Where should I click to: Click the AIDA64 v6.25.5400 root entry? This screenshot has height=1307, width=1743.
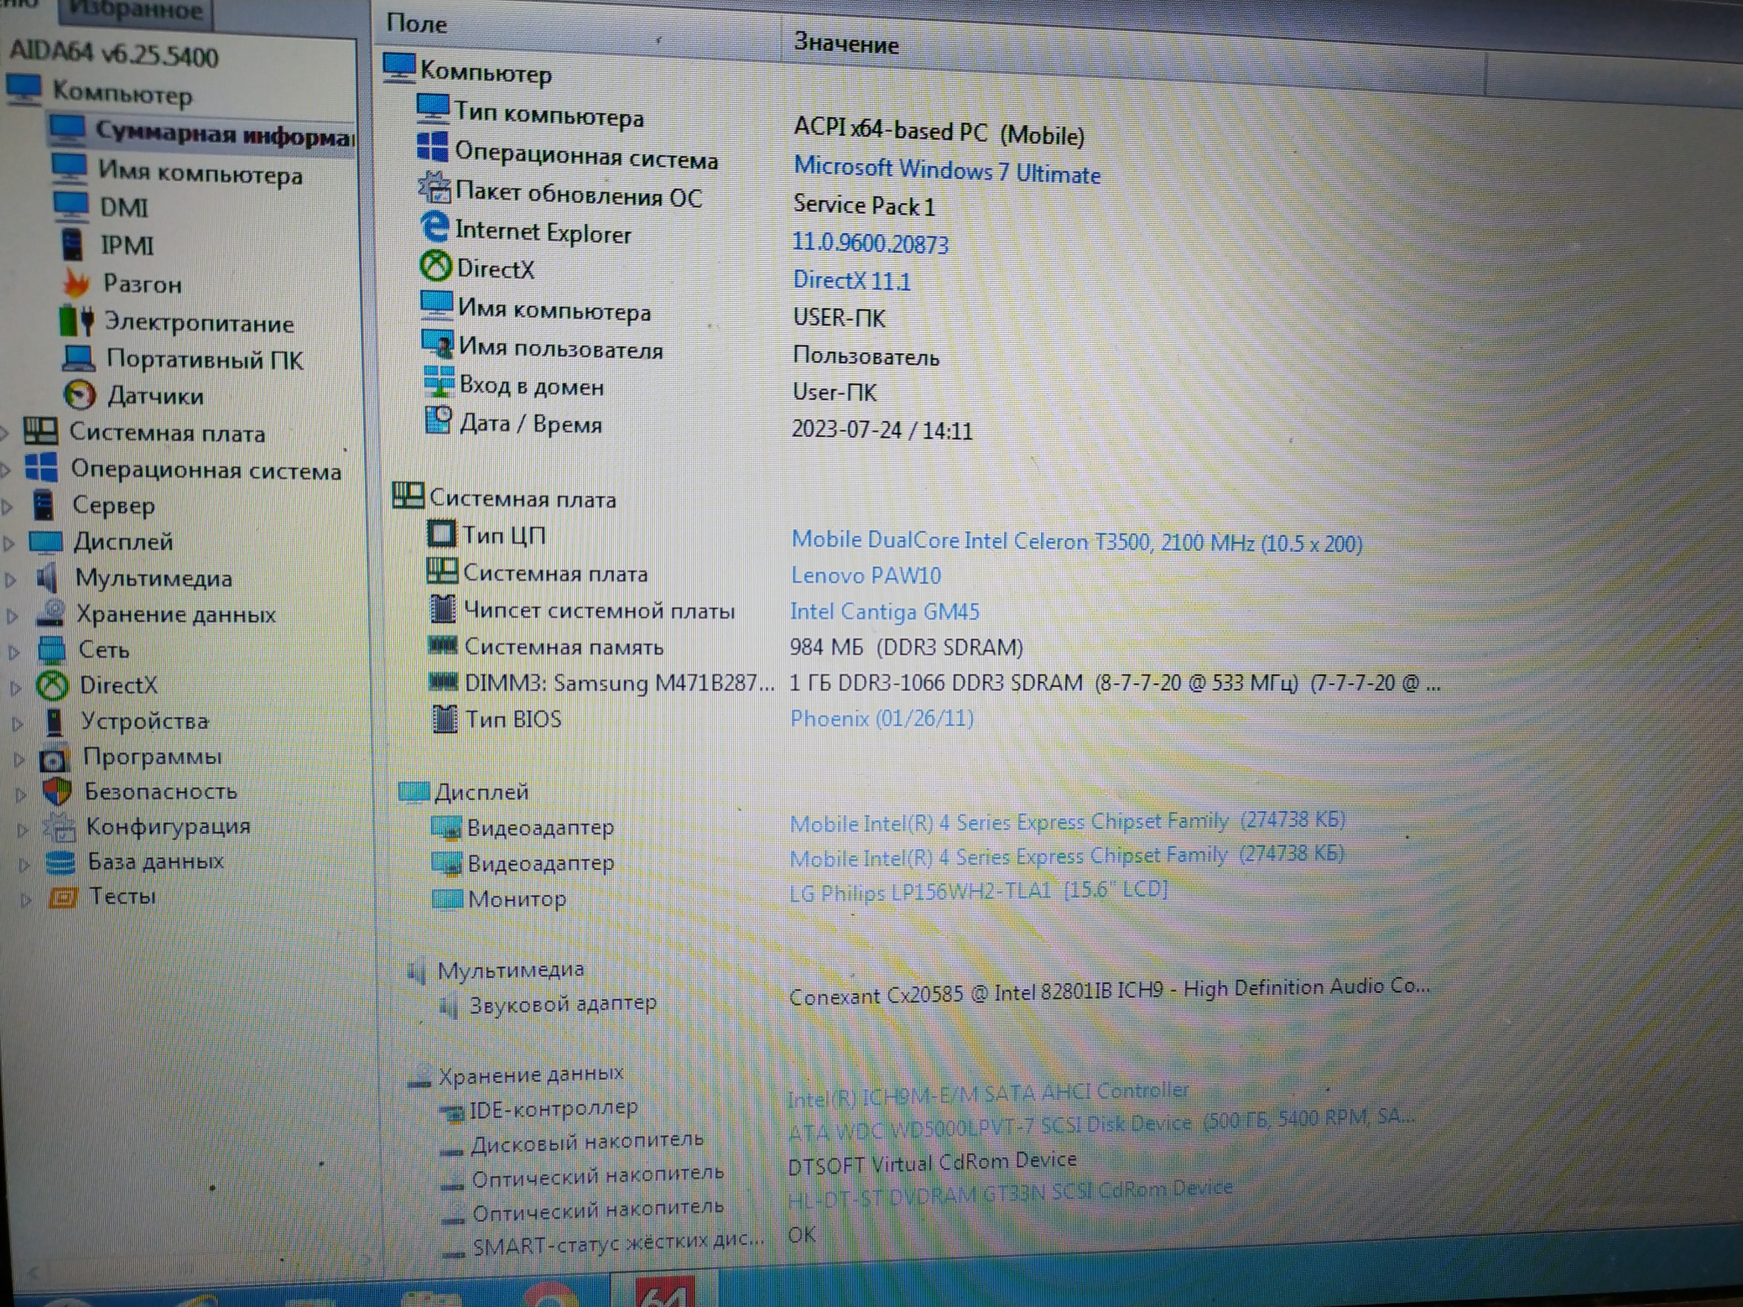point(114,54)
